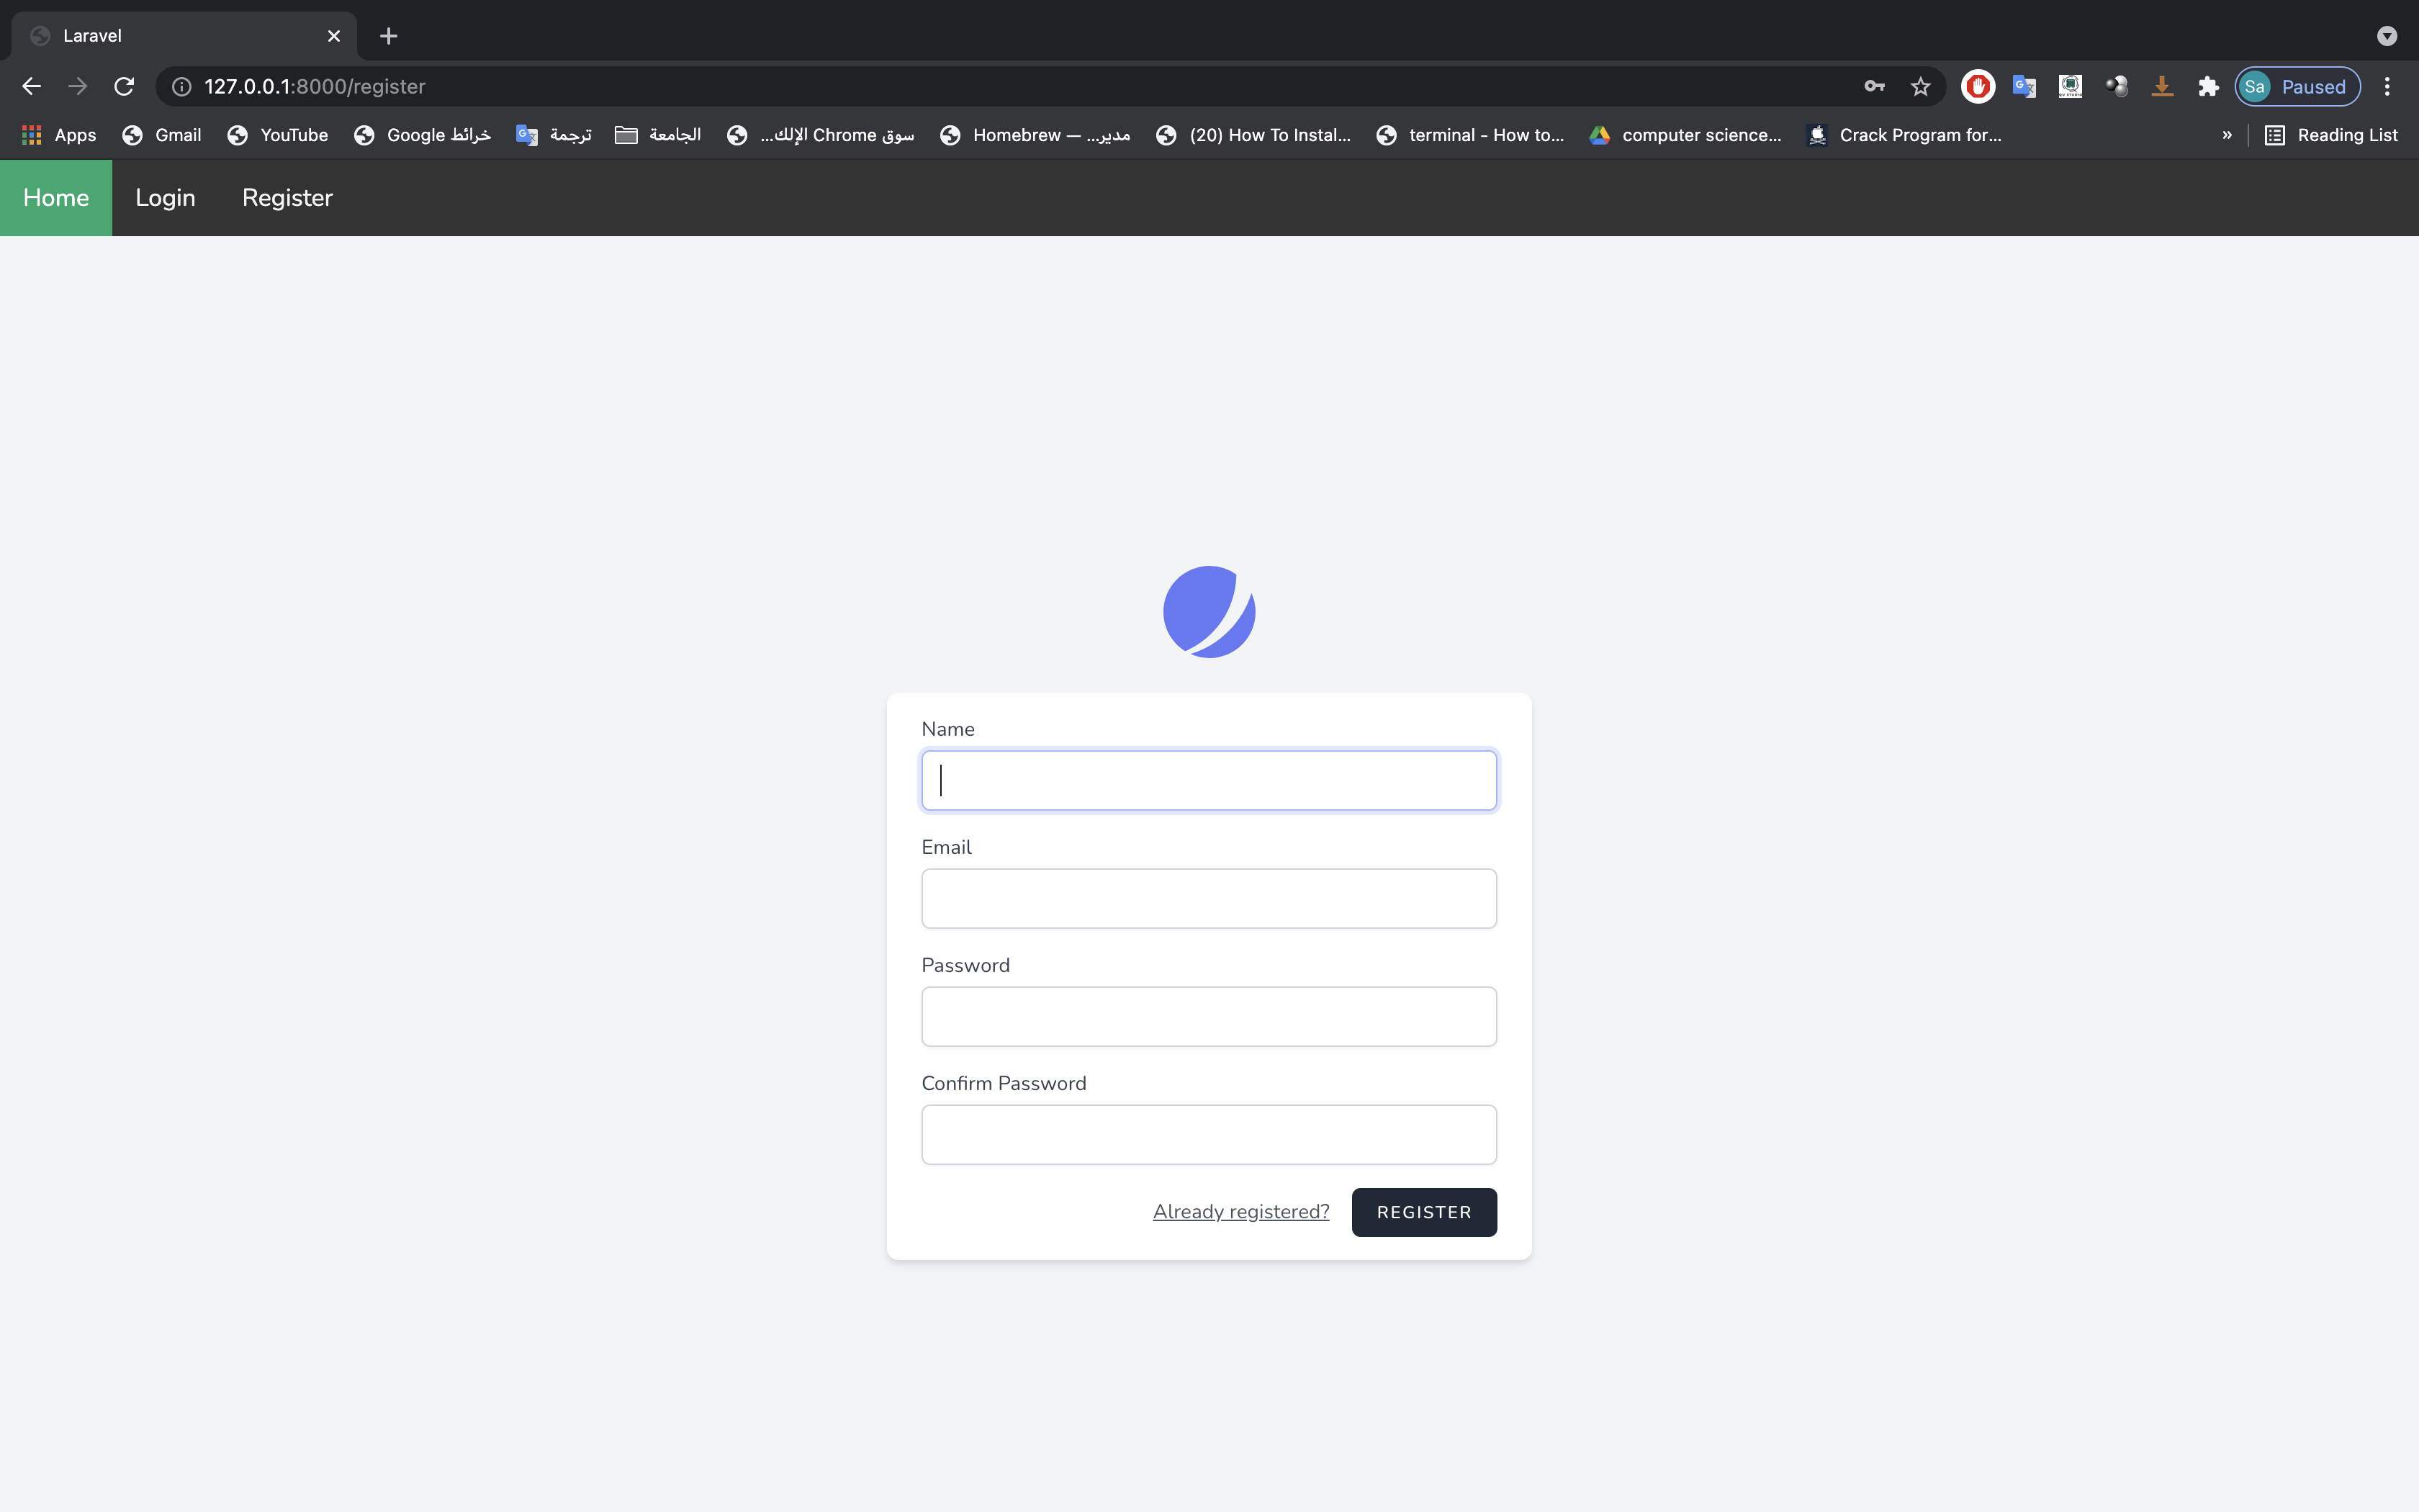2419x1512 pixels.
Task: Open a new browser tab
Action: 389,36
